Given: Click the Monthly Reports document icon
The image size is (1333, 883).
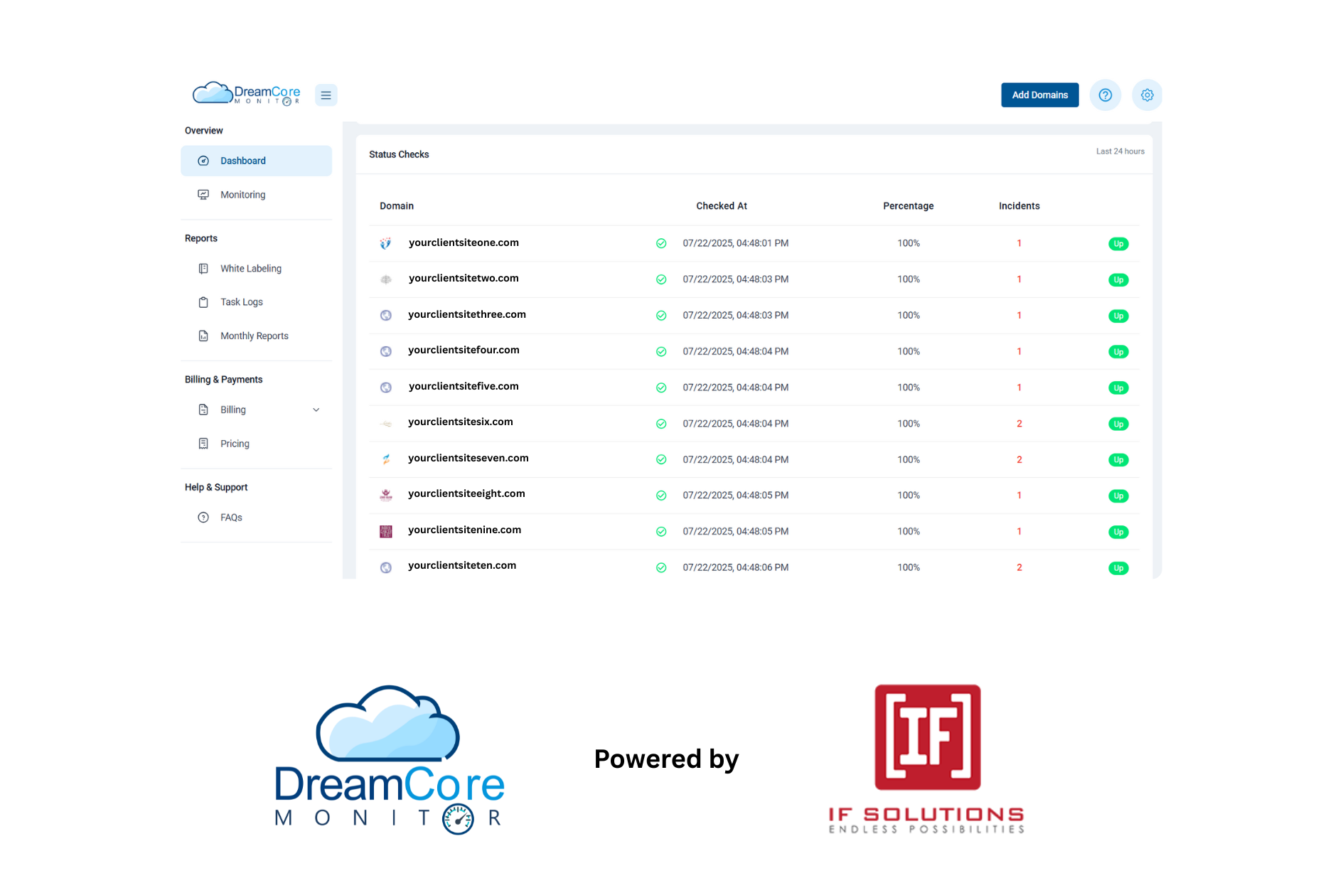Looking at the screenshot, I should 203,336.
